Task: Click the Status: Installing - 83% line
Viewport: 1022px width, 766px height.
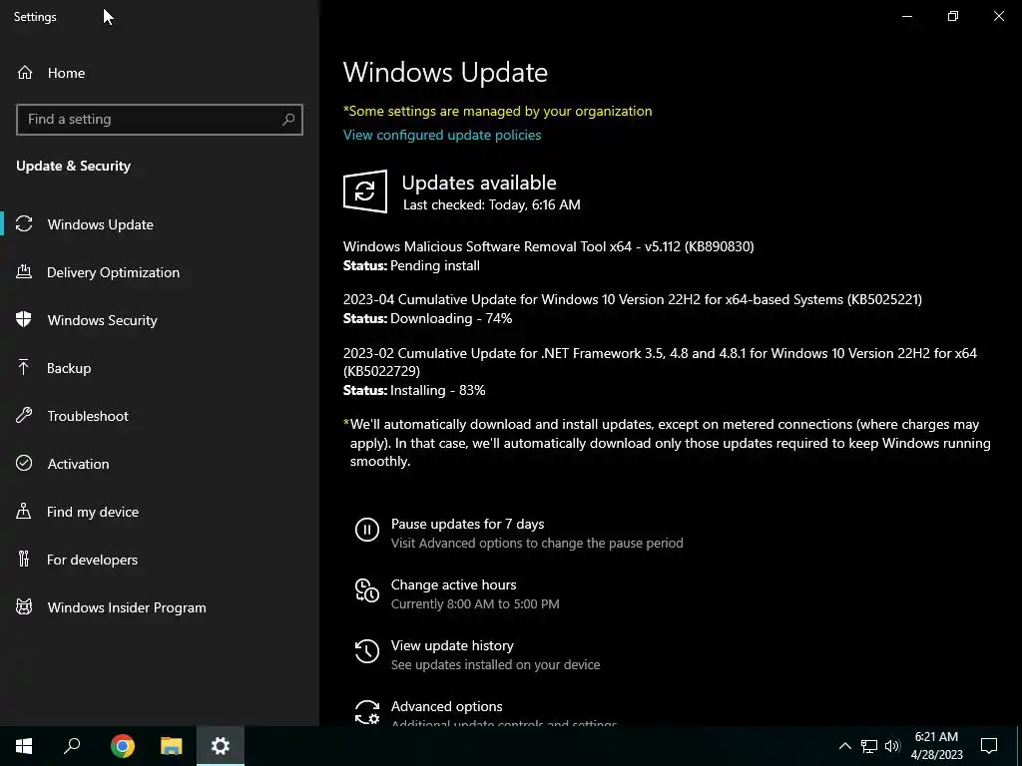Action: click(x=414, y=390)
